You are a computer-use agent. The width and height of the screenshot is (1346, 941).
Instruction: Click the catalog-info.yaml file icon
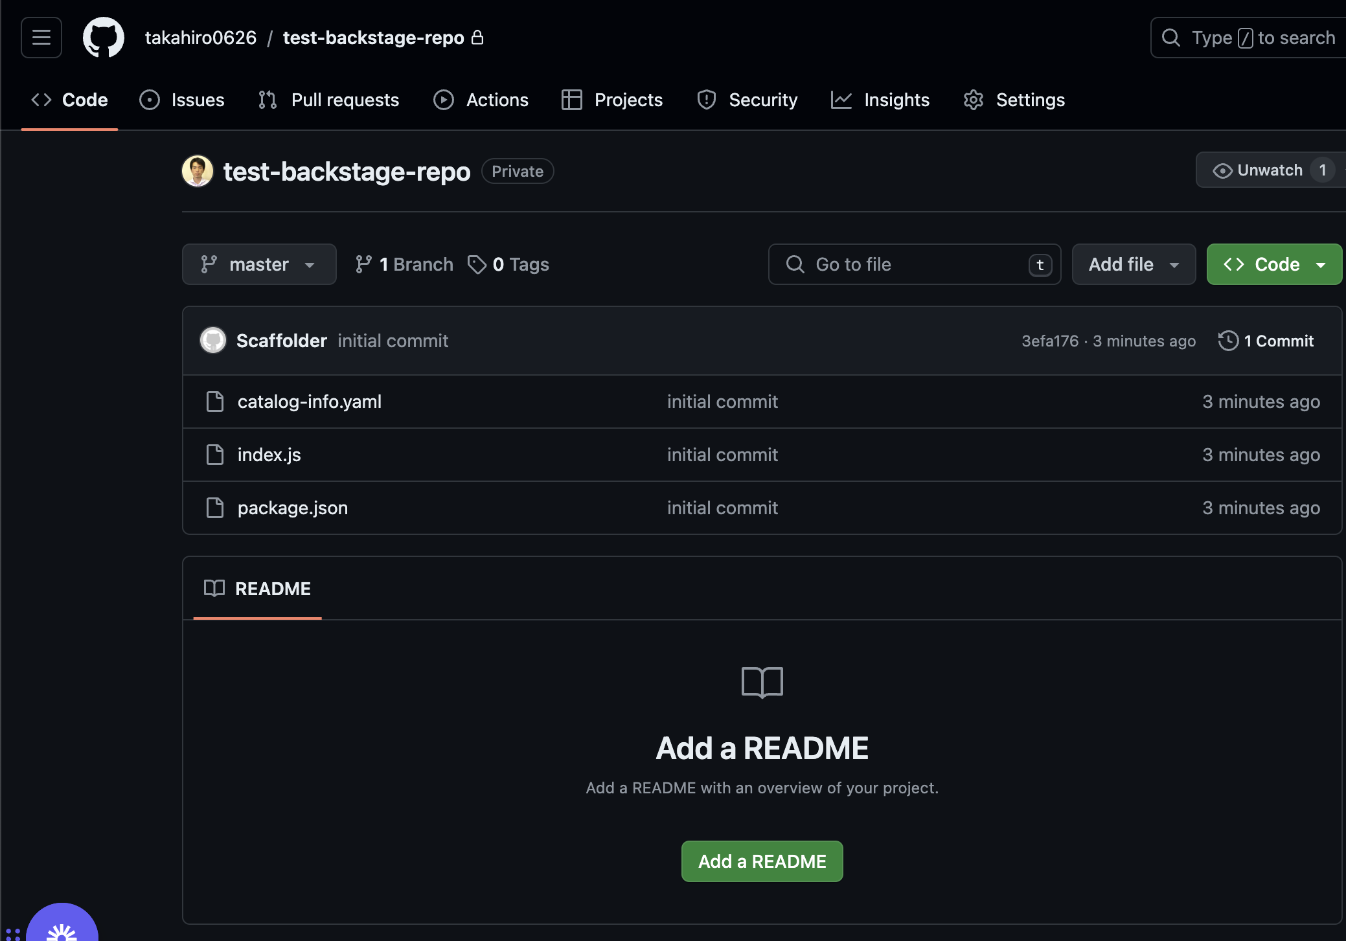[215, 402]
